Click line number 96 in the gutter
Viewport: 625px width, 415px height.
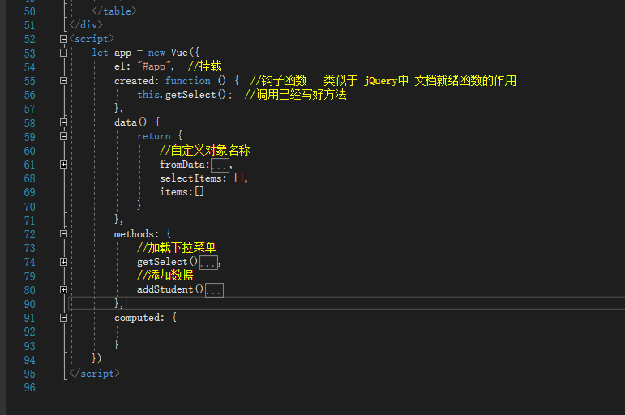click(29, 387)
